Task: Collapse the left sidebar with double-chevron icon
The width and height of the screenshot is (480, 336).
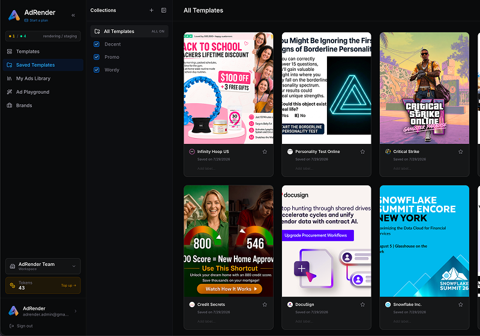Action: point(73,15)
